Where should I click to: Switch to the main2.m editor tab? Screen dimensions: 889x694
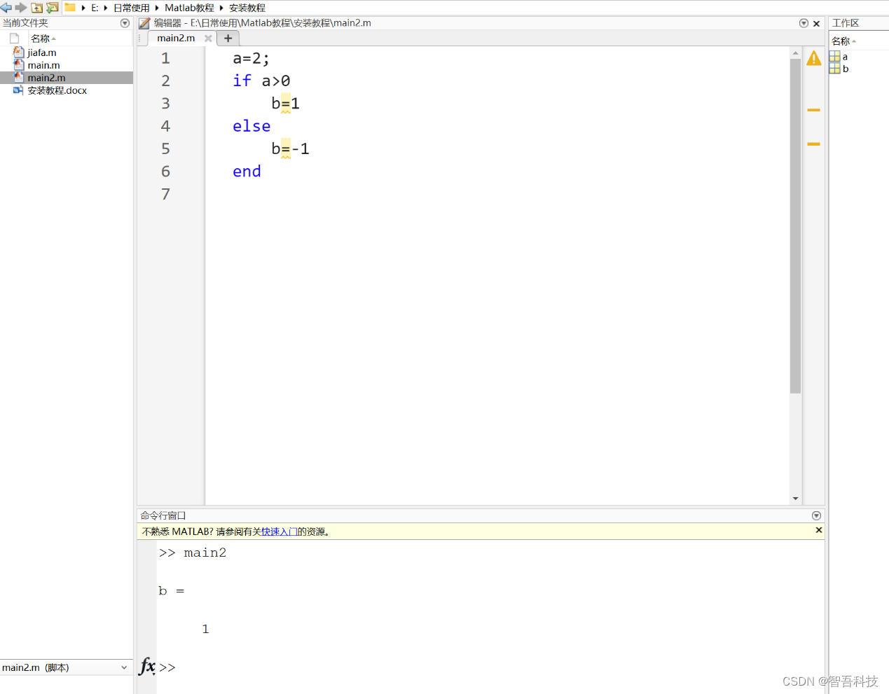(175, 38)
